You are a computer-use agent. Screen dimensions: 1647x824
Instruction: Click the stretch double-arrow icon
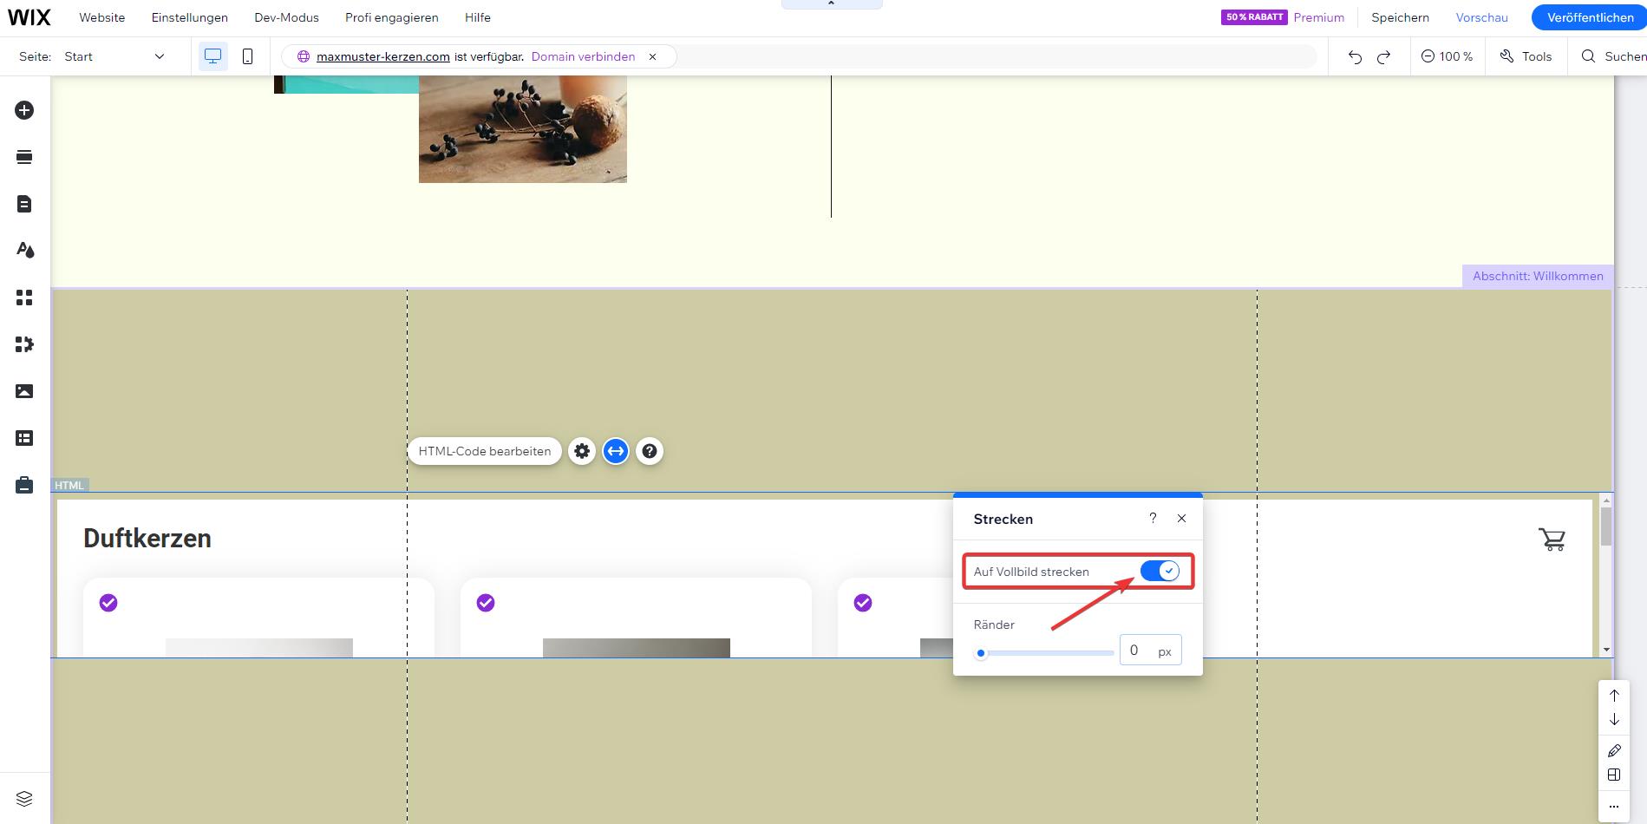pos(616,451)
